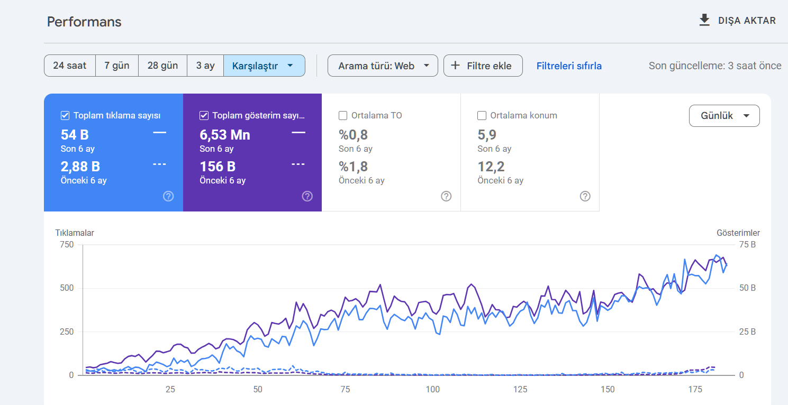
Task: Click the Filtreleri sıfırla link
Action: [569, 66]
